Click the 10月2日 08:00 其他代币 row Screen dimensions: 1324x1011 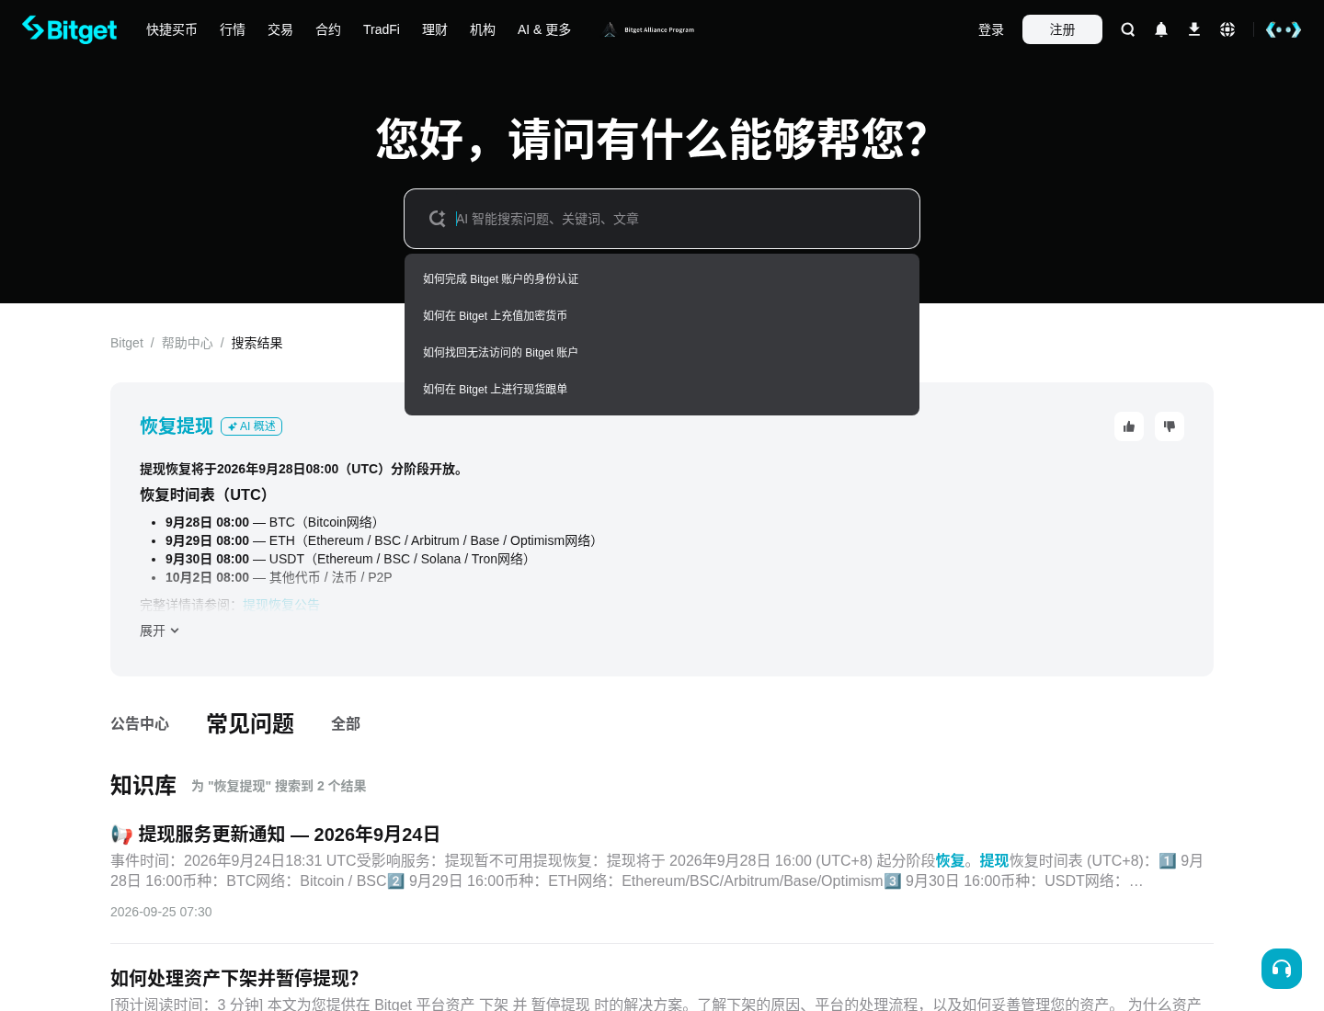pyautogui.click(x=279, y=577)
